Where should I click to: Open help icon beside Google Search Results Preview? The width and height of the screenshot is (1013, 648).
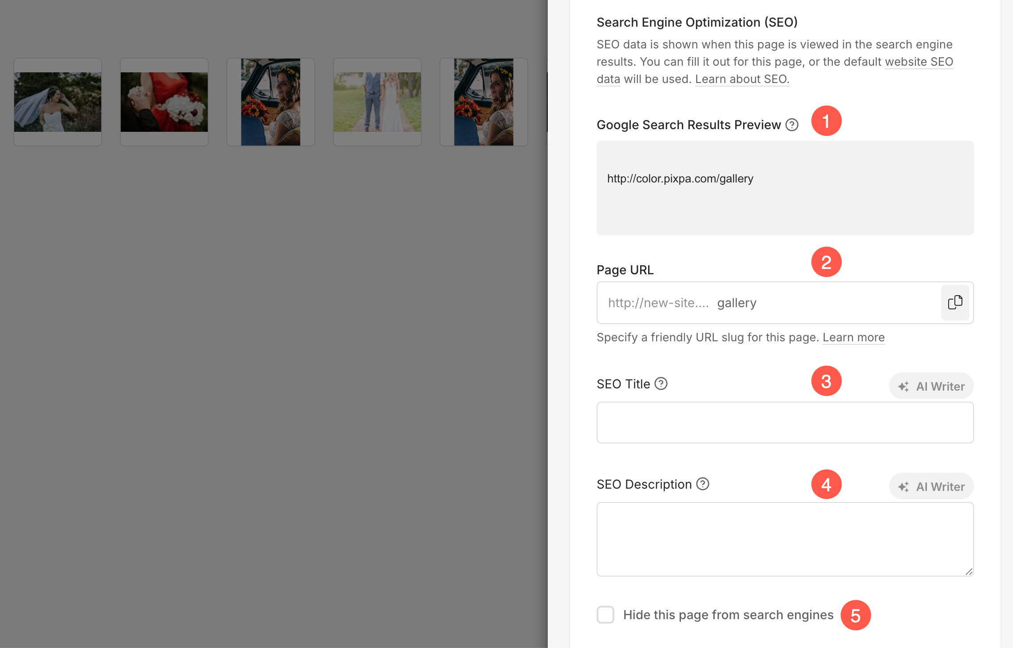792,125
